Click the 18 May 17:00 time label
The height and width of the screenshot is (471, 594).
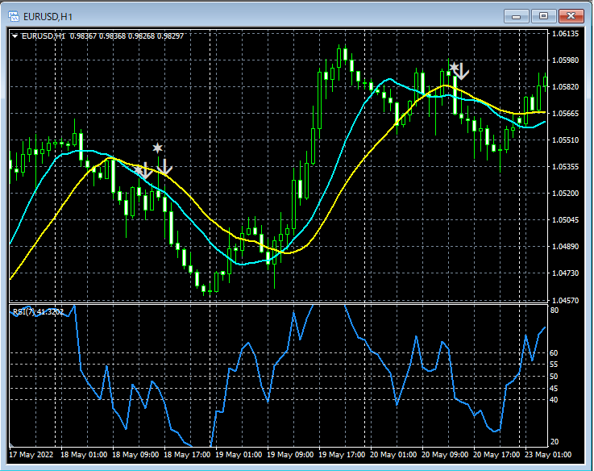coord(187,454)
